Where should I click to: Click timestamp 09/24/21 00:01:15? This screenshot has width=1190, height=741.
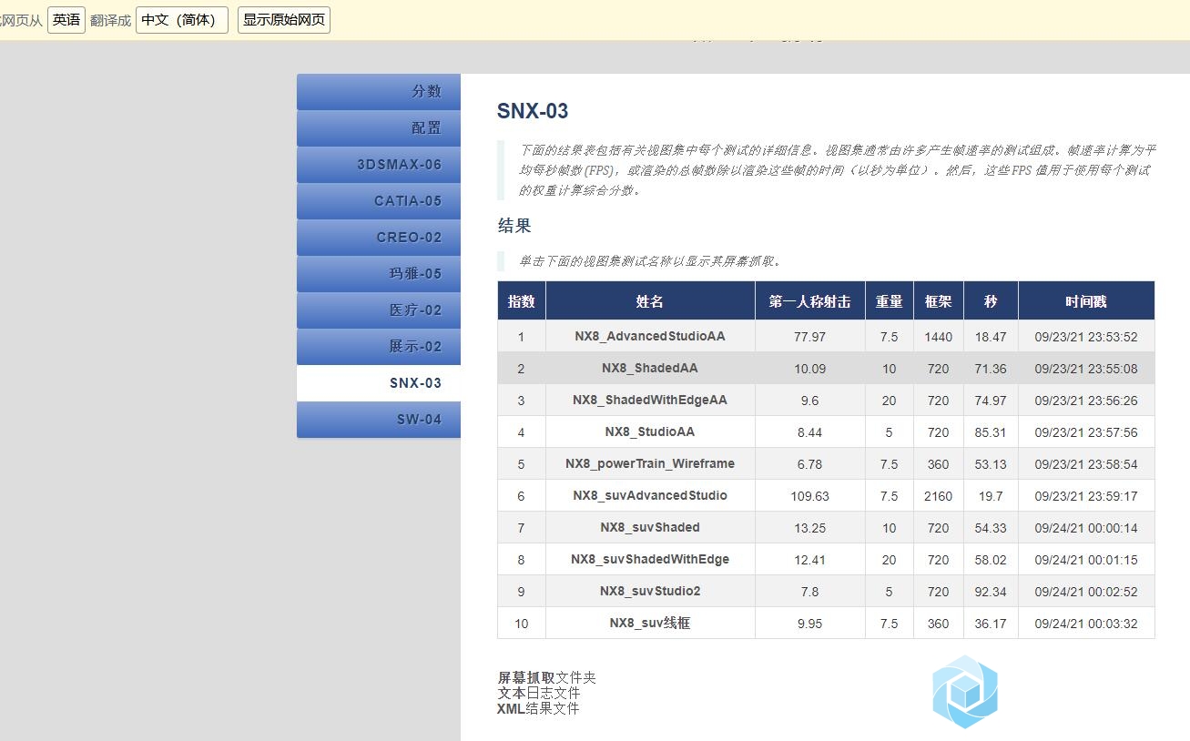1086,560
